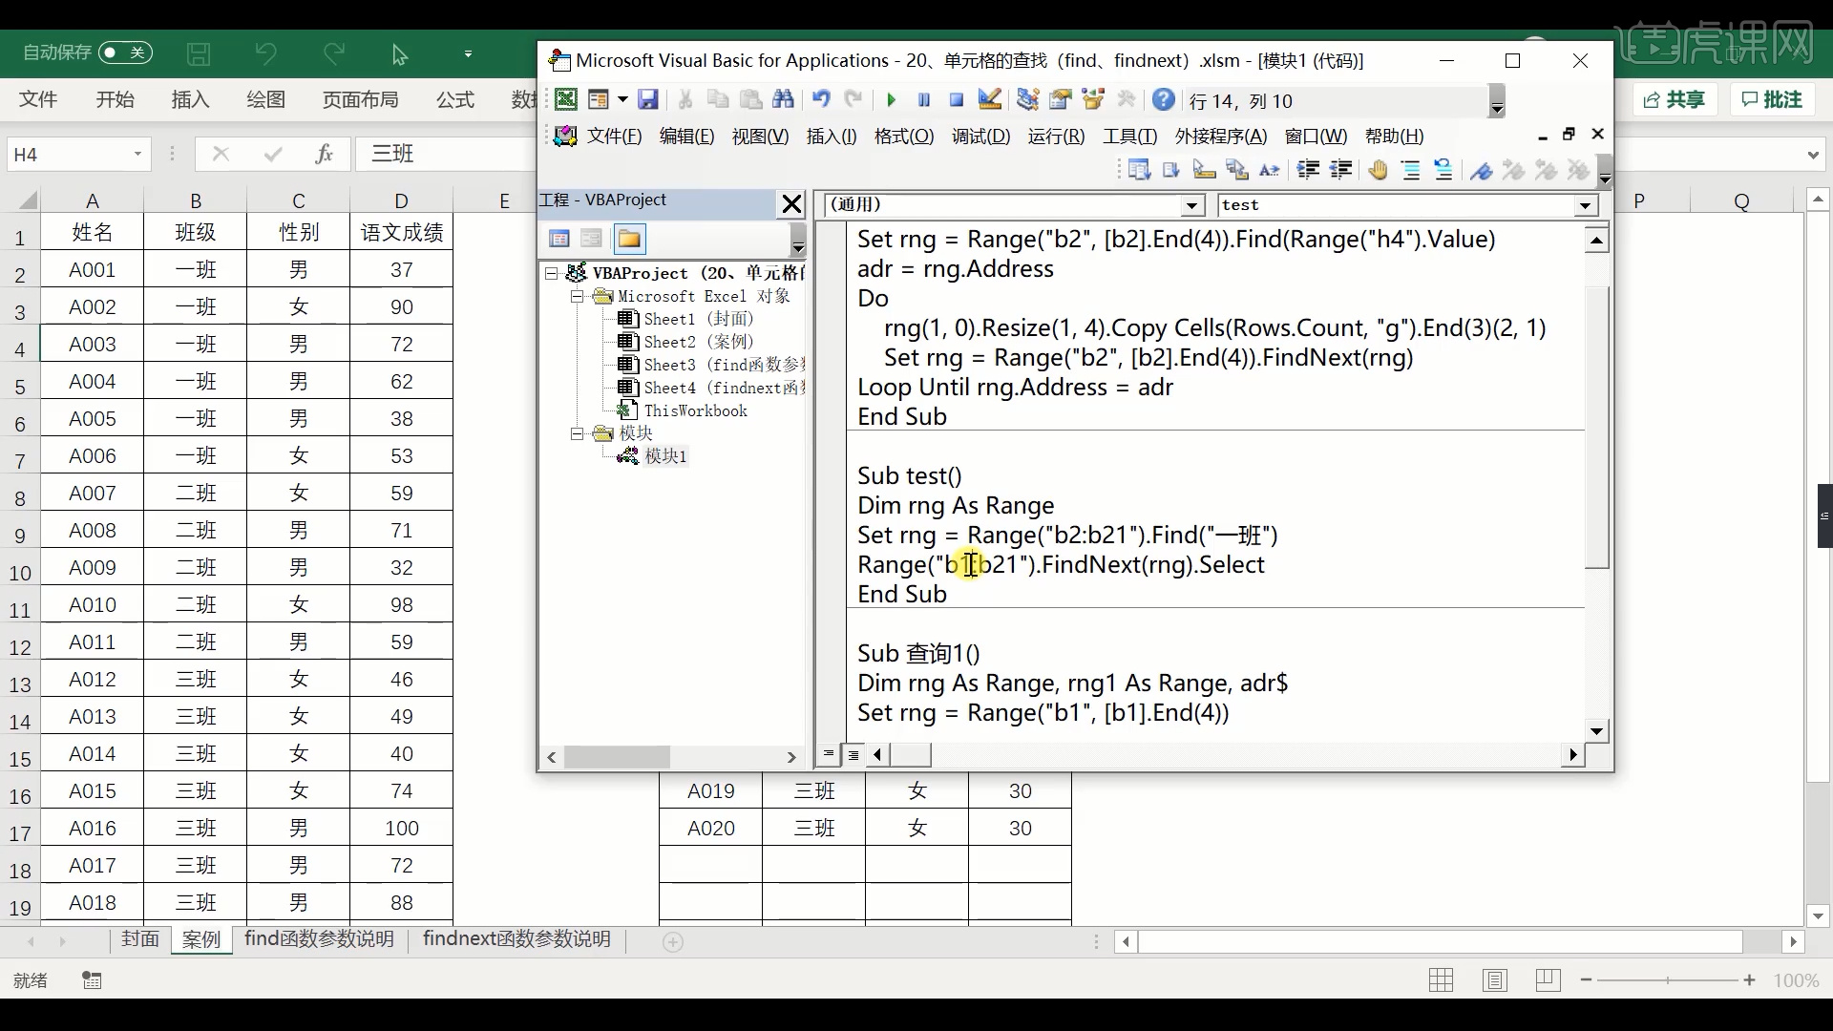Open Excel 页面布局 ribbon tab
Image resolution: width=1833 pixels, height=1031 pixels.
[360, 99]
